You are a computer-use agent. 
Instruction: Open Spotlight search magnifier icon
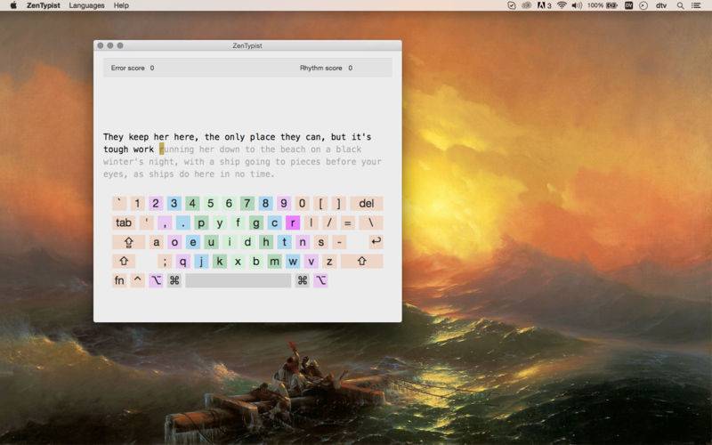[680, 5]
